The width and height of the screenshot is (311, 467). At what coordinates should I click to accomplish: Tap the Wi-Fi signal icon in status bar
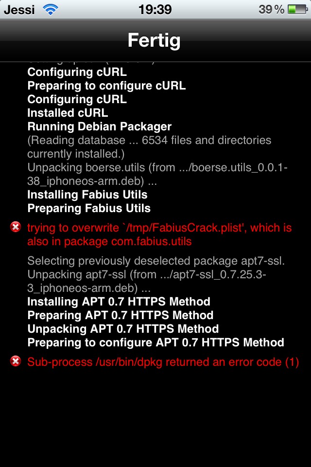(50, 9)
